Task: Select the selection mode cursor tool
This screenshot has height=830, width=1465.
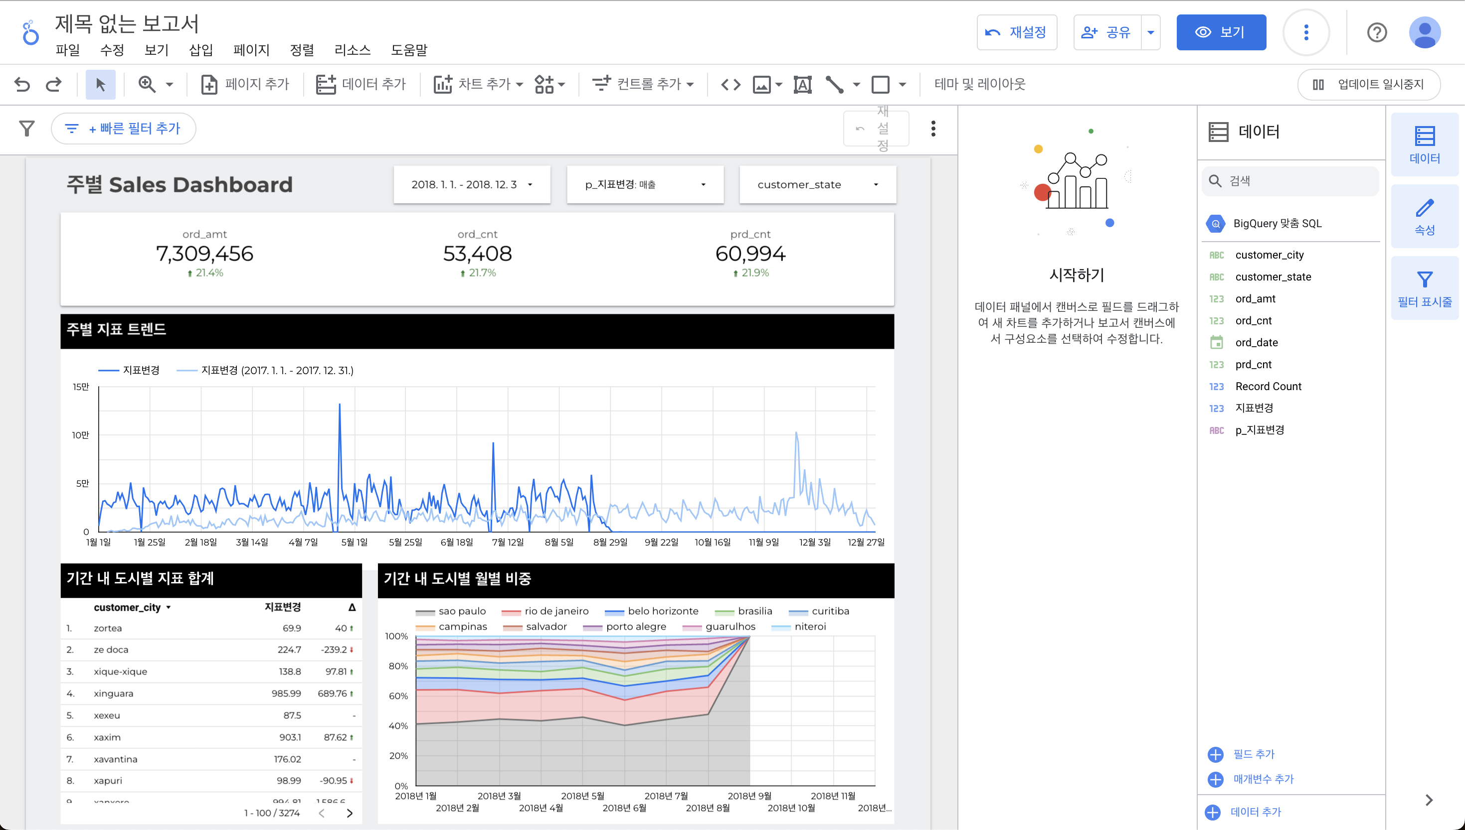Action: 100,84
